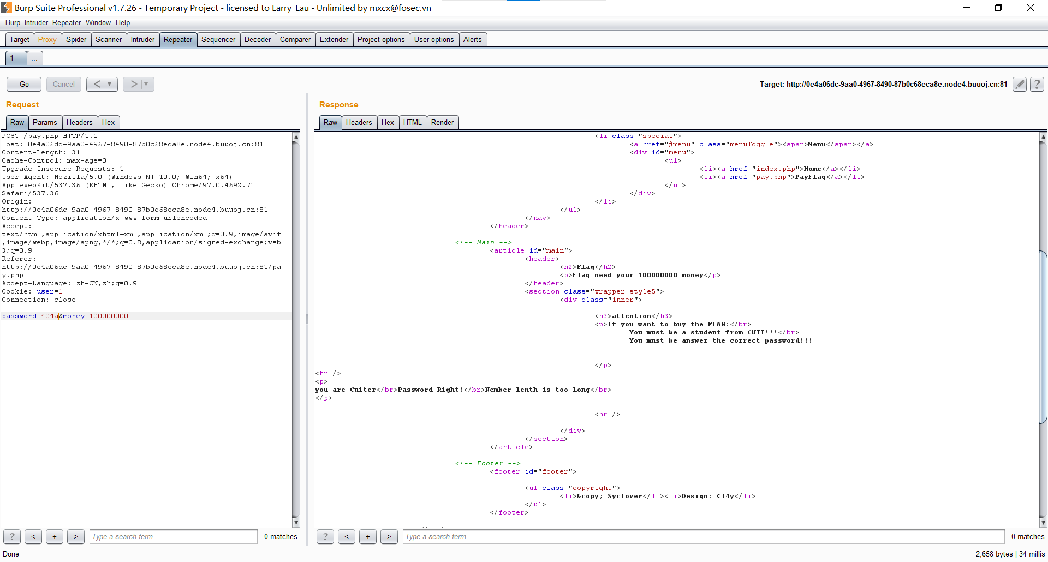Click the plus button in request search bar
The image size is (1048, 562).
55,536
